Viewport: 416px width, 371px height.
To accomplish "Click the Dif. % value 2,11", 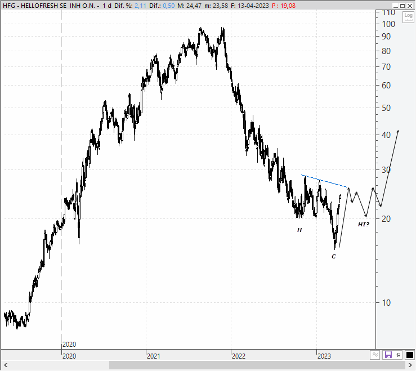I will click(140, 6).
